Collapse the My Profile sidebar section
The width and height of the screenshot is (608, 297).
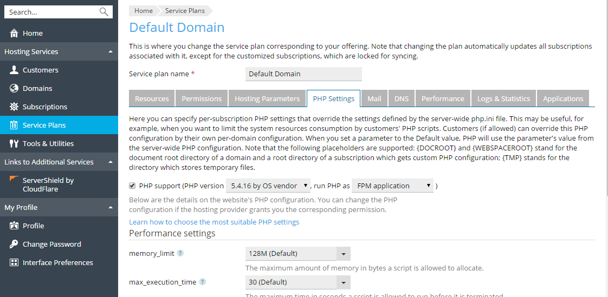coord(111,208)
